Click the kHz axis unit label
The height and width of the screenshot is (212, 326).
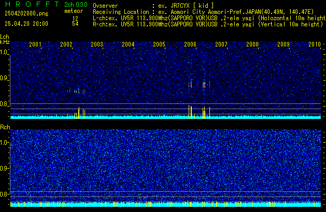coord(5,42)
